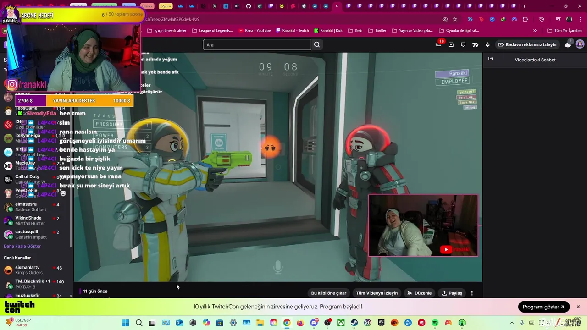Image resolution: width=587 pixels, height=330 pixels.
Task: Open the Tüm Yer İşaretleri folder
Action: tap(565, 30)
